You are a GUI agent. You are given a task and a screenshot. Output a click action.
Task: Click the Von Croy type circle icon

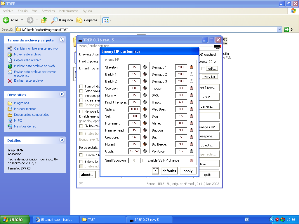pos(192,151)
